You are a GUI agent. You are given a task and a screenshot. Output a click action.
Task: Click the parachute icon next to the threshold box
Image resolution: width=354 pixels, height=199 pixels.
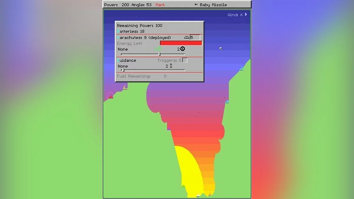186,37
